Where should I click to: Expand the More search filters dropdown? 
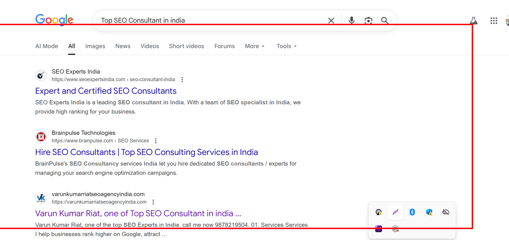[255, 46]
